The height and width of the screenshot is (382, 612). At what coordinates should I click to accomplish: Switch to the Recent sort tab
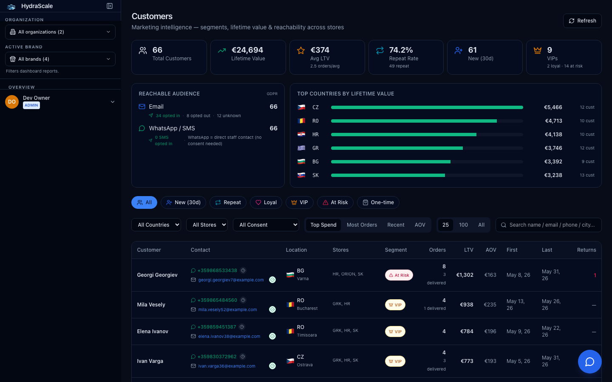click(x=396, y=225)
